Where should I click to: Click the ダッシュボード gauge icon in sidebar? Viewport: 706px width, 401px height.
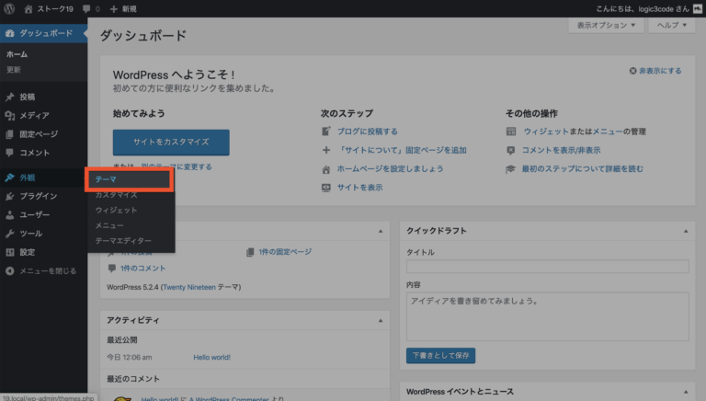(9, 33)
